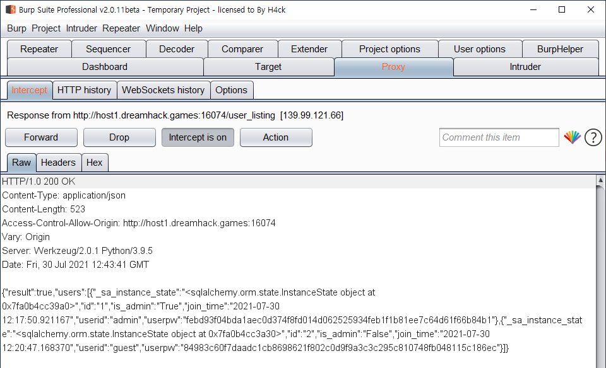Select the Proxy tab
This screenshot has width=606, height=368.
tap(393, 67)
